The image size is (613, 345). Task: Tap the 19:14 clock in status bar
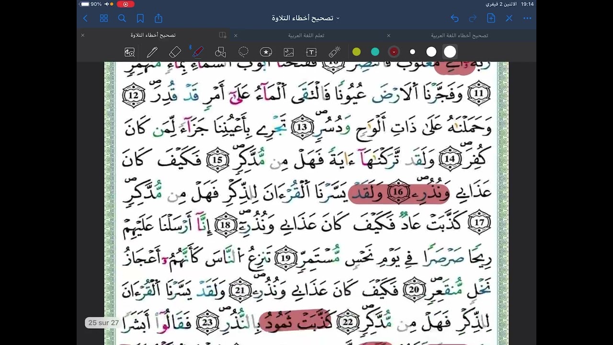(x=527, y=4)
